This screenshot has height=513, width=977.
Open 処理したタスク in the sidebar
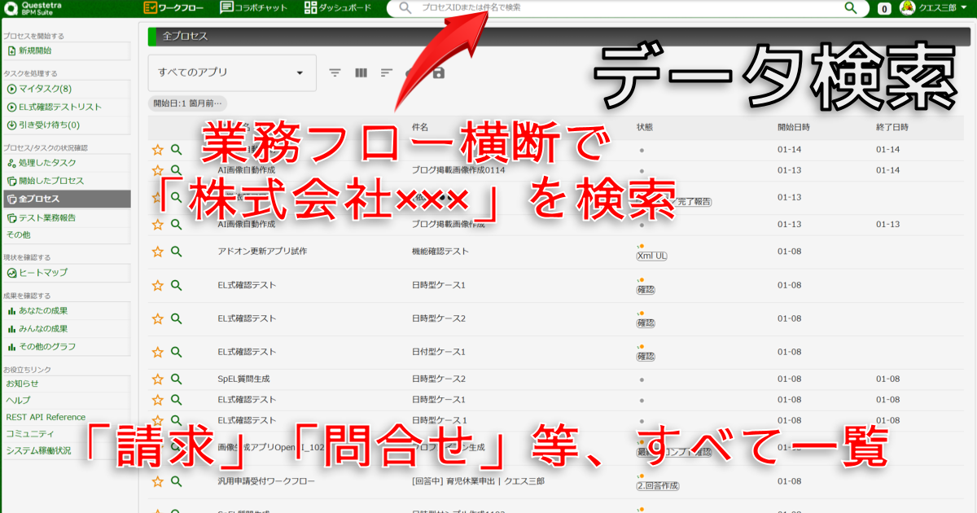point(66,163)
